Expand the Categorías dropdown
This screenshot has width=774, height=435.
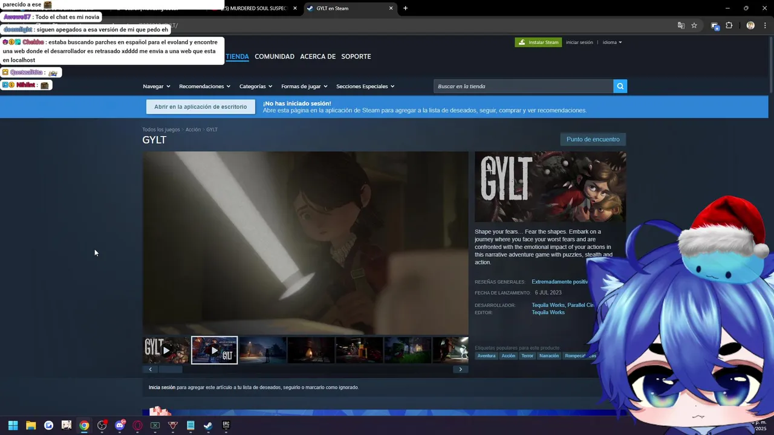click(x=256, y=86)
